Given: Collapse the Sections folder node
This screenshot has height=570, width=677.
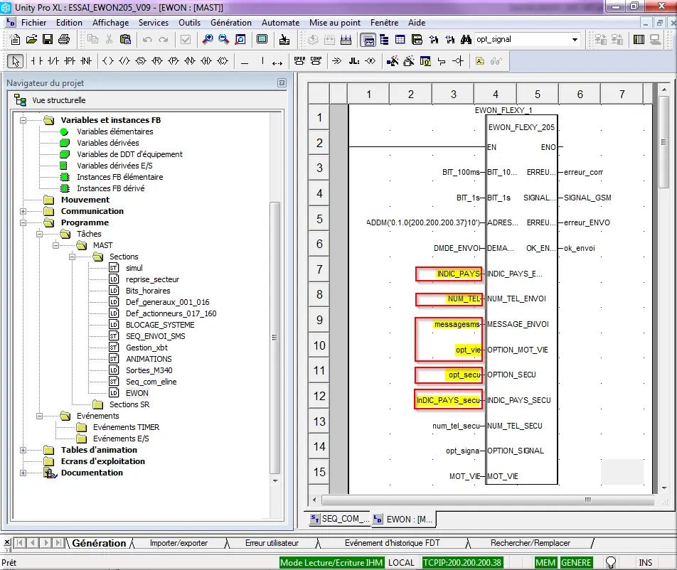Looking at the screenshot, I should (x=72, y=257).
